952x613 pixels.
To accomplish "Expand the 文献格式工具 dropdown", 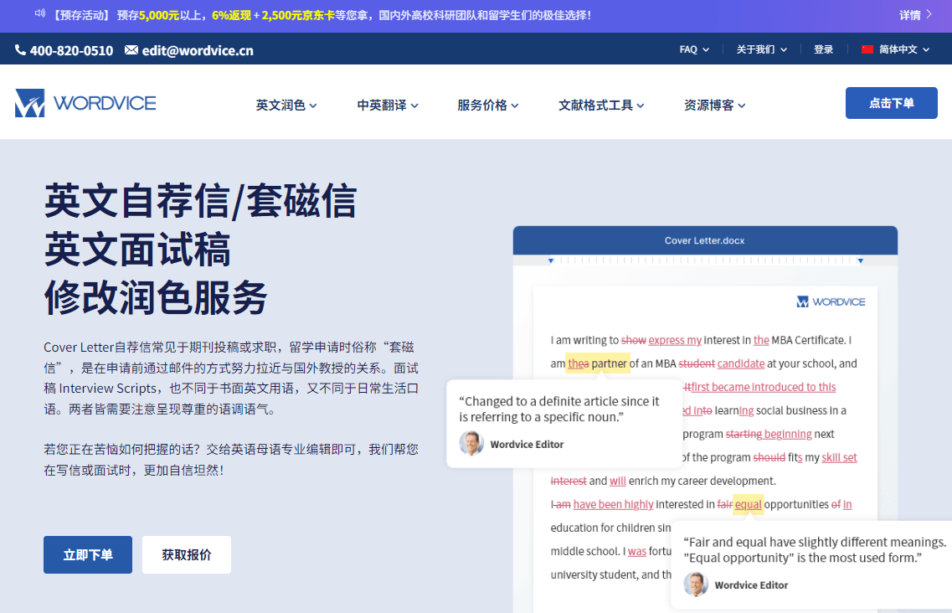I will pos(601,105).
